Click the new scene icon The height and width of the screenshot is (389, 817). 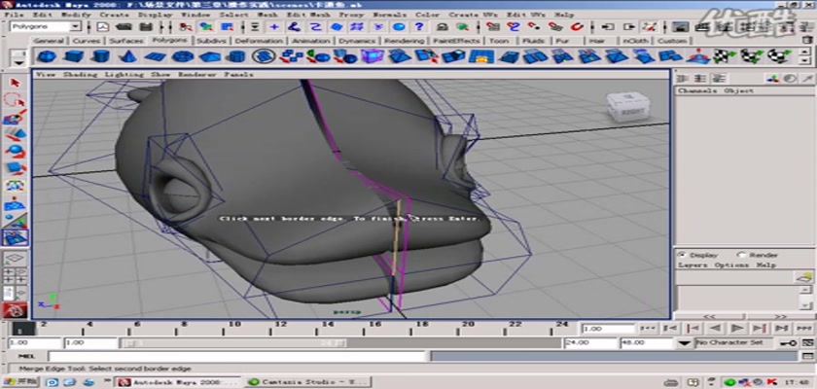click(103, 26)
